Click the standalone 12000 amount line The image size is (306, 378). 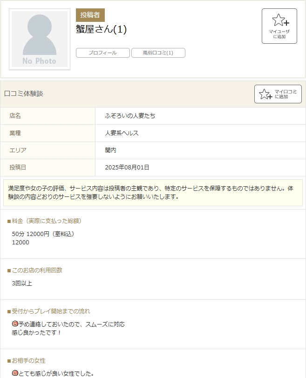[x=20, y=243]
